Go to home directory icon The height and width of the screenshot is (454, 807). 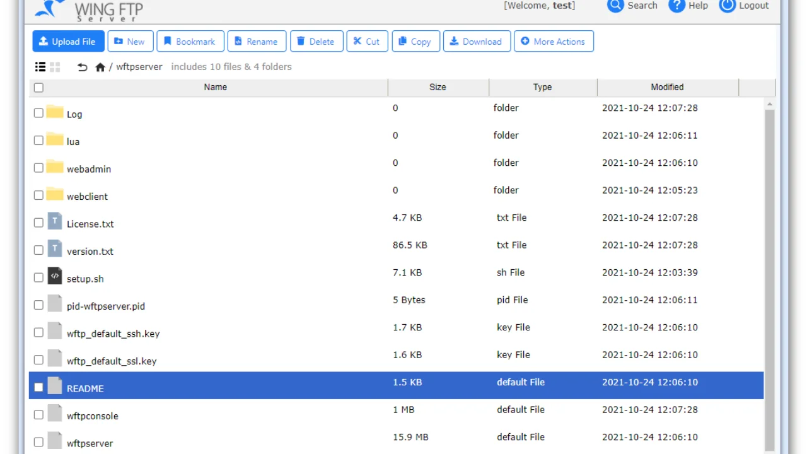point(100,66)
